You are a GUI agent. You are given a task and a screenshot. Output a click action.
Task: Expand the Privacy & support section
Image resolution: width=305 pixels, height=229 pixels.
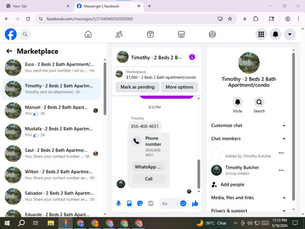248,211
